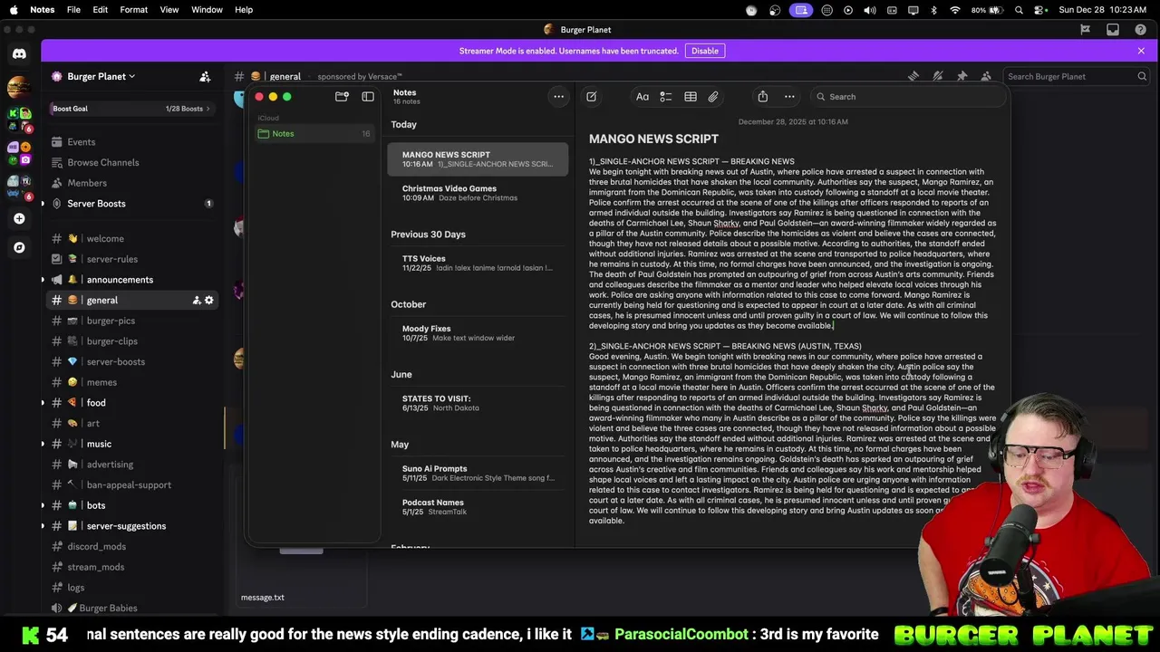Open the Christmas Video Games note
Image resolution: width=1160 pixels, height=652 pixels.
tap(478, 193)
